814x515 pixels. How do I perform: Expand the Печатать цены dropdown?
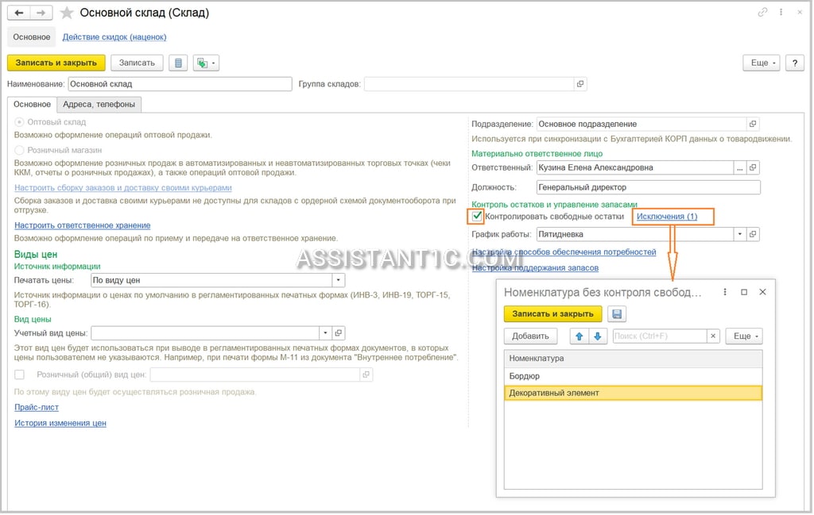(339, 280)
